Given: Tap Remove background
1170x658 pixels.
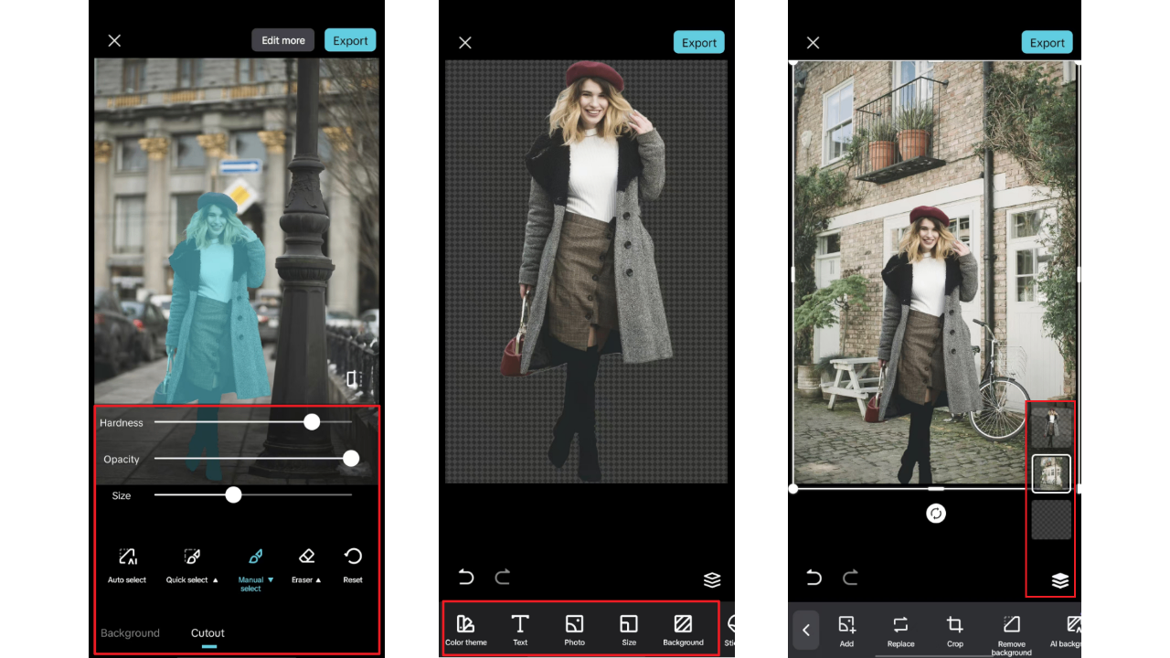Looking at the screenshot, I should pyautogui.click(x=1011, y=634).
